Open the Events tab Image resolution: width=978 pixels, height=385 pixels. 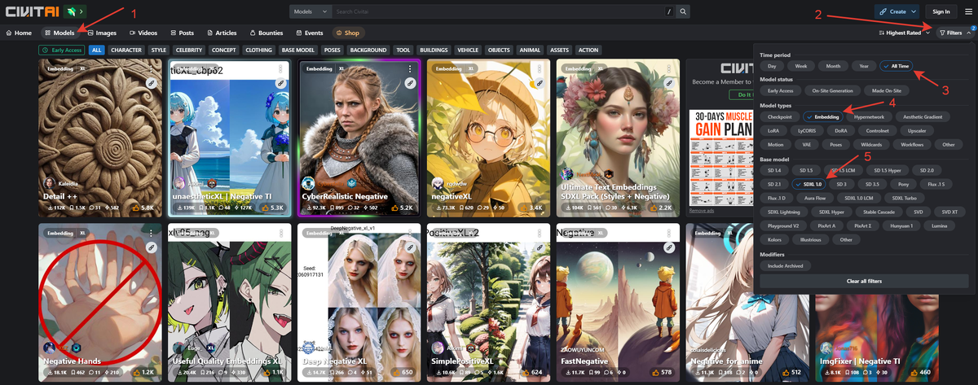(311, 33)
